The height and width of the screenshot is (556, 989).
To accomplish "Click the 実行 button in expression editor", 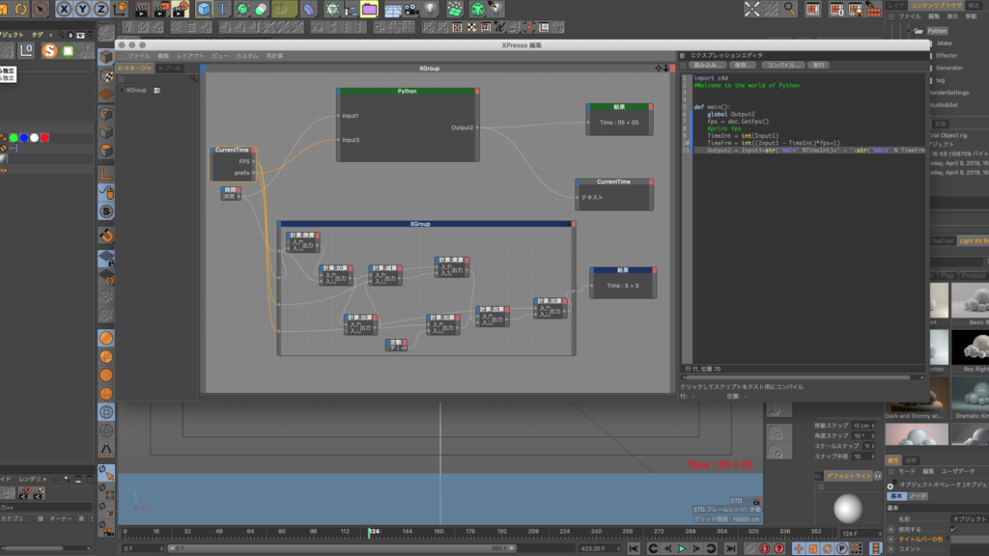I will coord(819,65).
